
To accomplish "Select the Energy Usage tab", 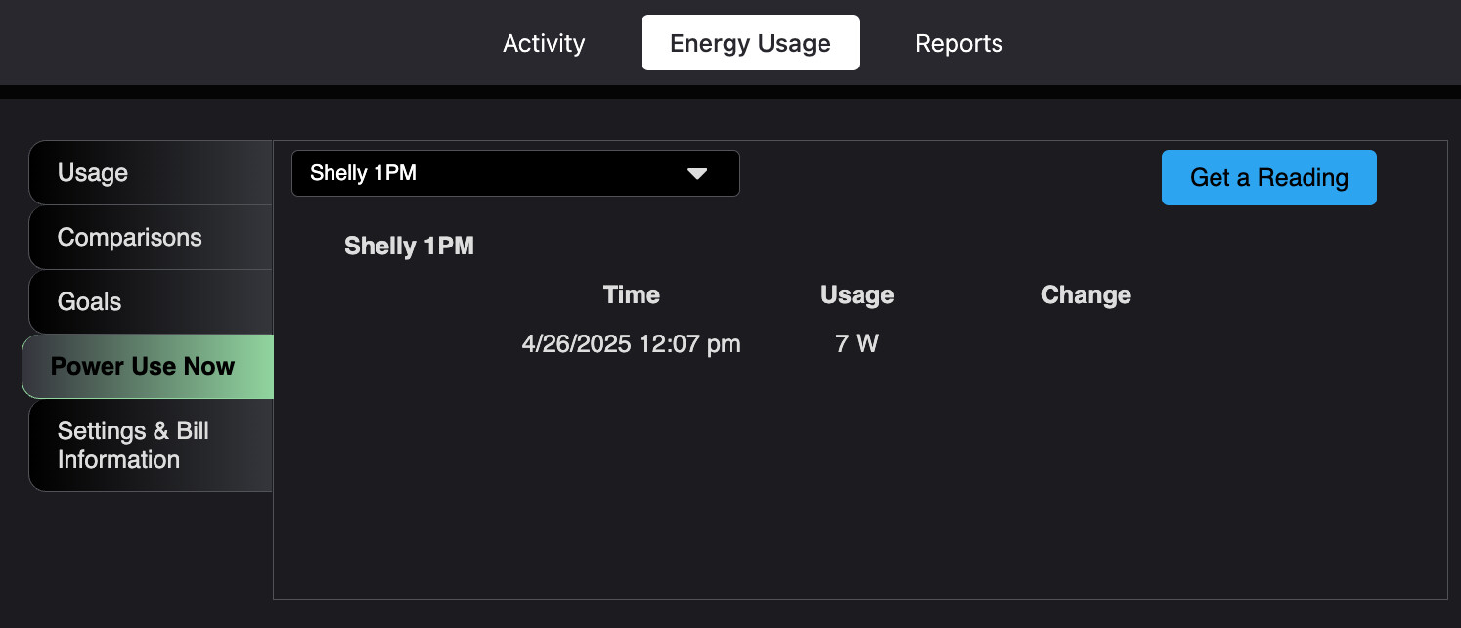I will click(750, 43).
